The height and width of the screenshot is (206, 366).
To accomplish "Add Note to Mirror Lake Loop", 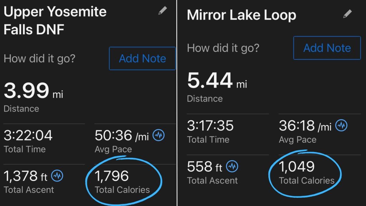I will (326, 48).
